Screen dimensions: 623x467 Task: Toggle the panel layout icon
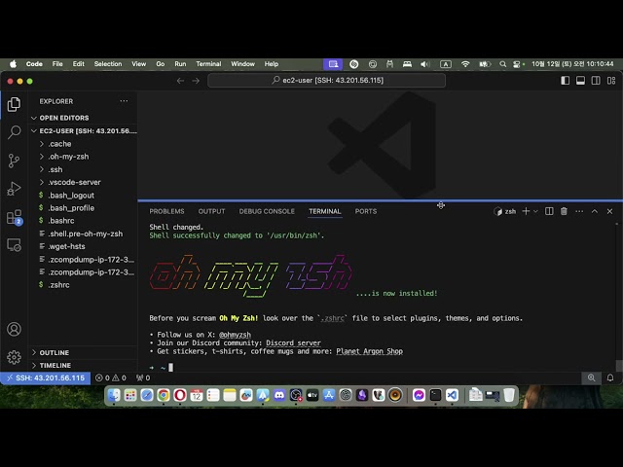click(580, 81)
